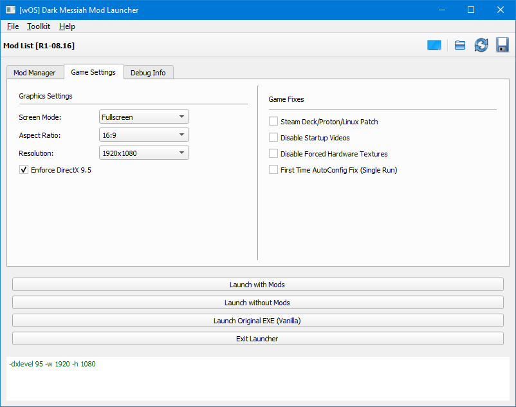Close the Dark Messiah Mod Launcher window

pos(501,10)
